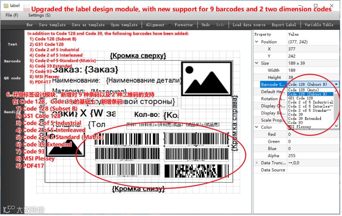
Task: Edit the Height value 39
Action: click(313, 77)
